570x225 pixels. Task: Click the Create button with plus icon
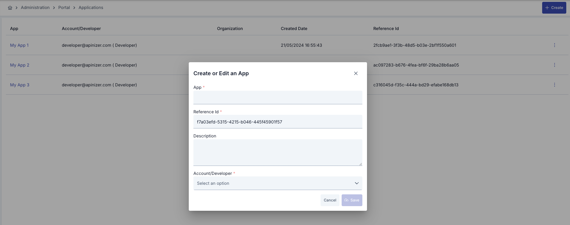click(x=554, y=8)
